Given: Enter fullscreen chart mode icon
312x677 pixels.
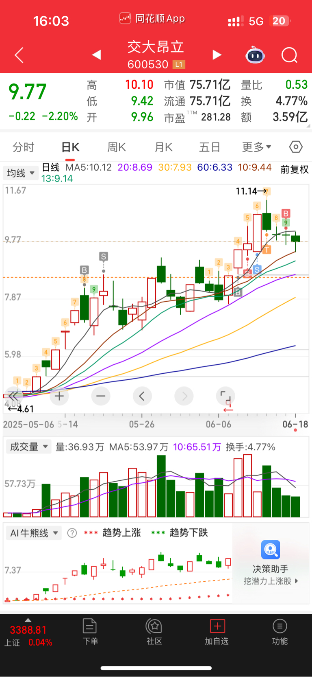Looking at the screenshot, I should [225, 396].
